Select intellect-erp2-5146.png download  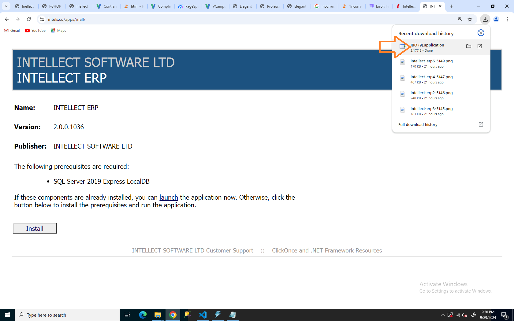[x=441, y=95]
